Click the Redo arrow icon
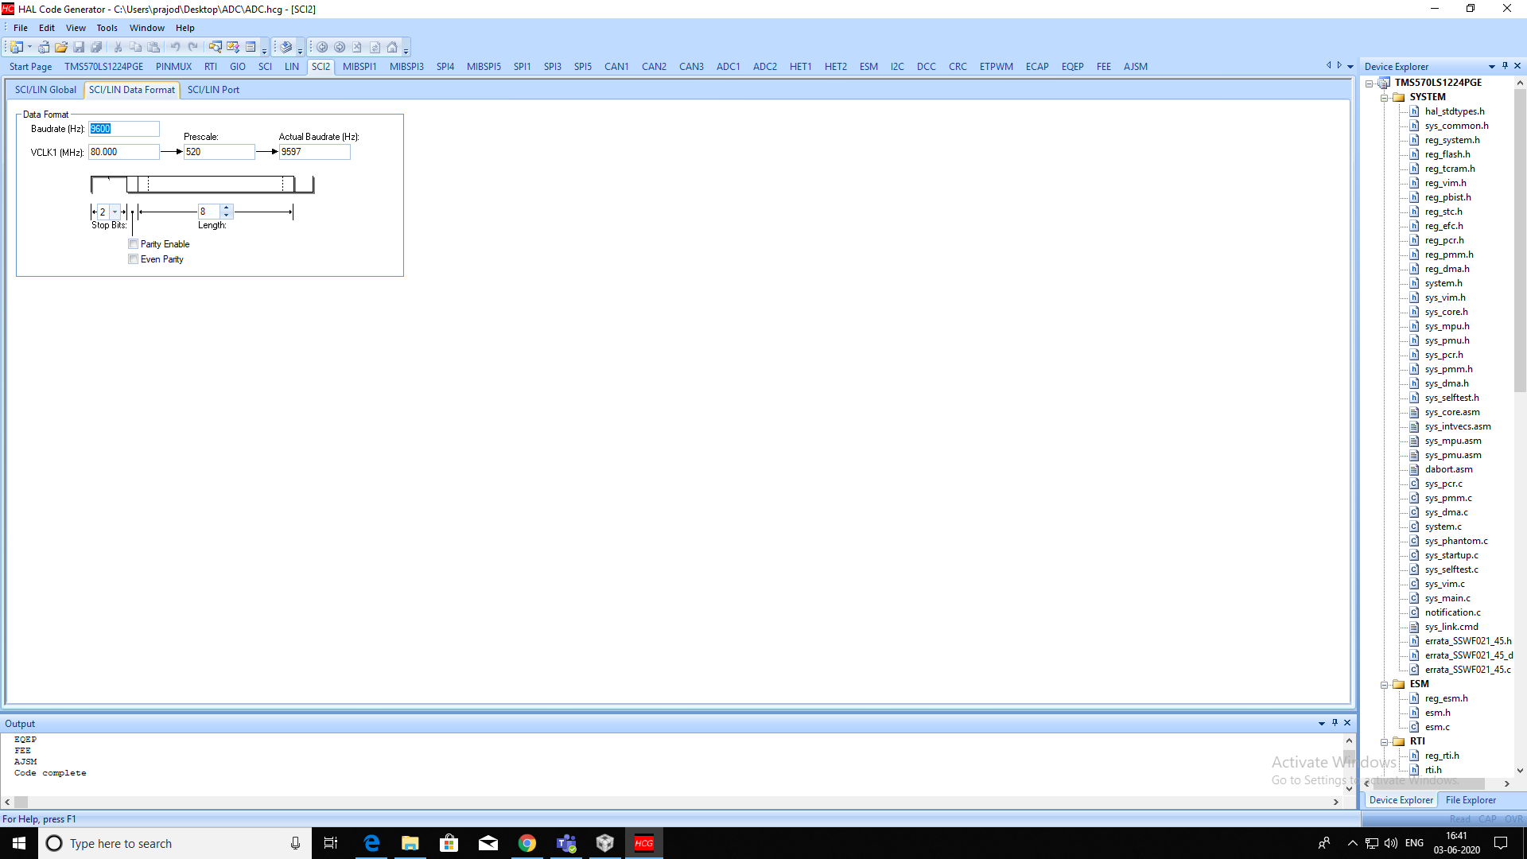The height and width of the screenshot is (859, 1527). [192, 47]
